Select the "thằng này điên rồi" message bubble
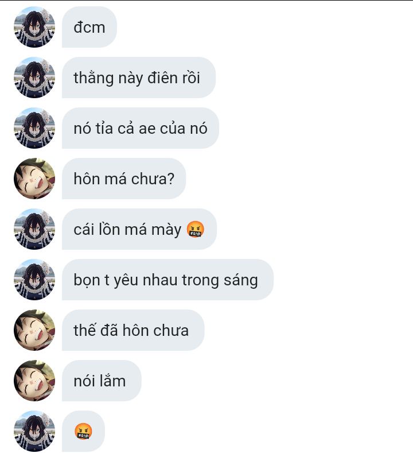The image size is (413, 453). click(139, 78)
